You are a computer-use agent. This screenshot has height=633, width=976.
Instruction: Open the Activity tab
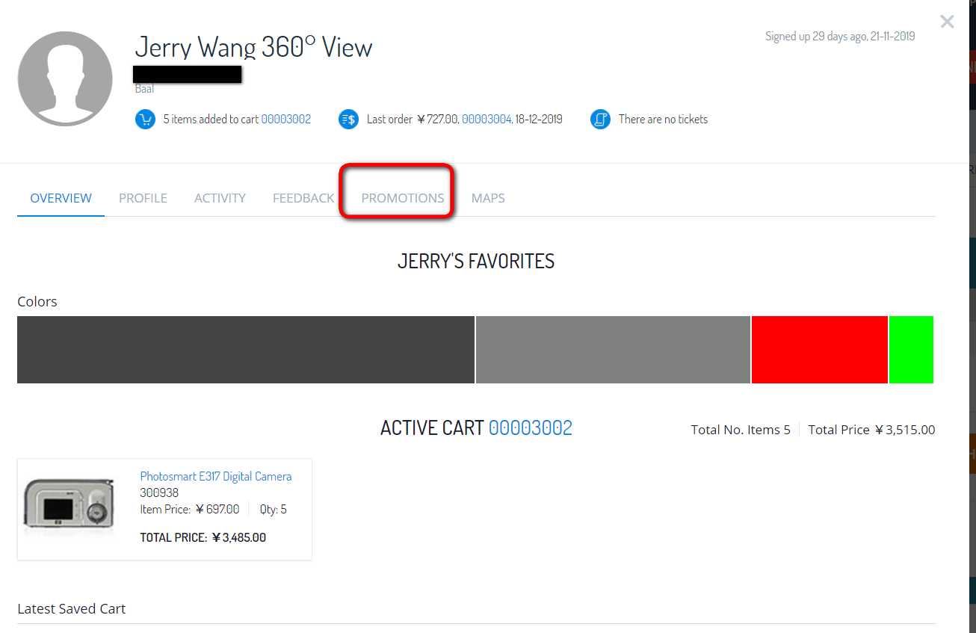[x=220, y=198]
